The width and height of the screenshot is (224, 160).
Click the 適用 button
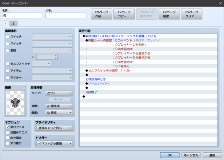click(212, 155)
